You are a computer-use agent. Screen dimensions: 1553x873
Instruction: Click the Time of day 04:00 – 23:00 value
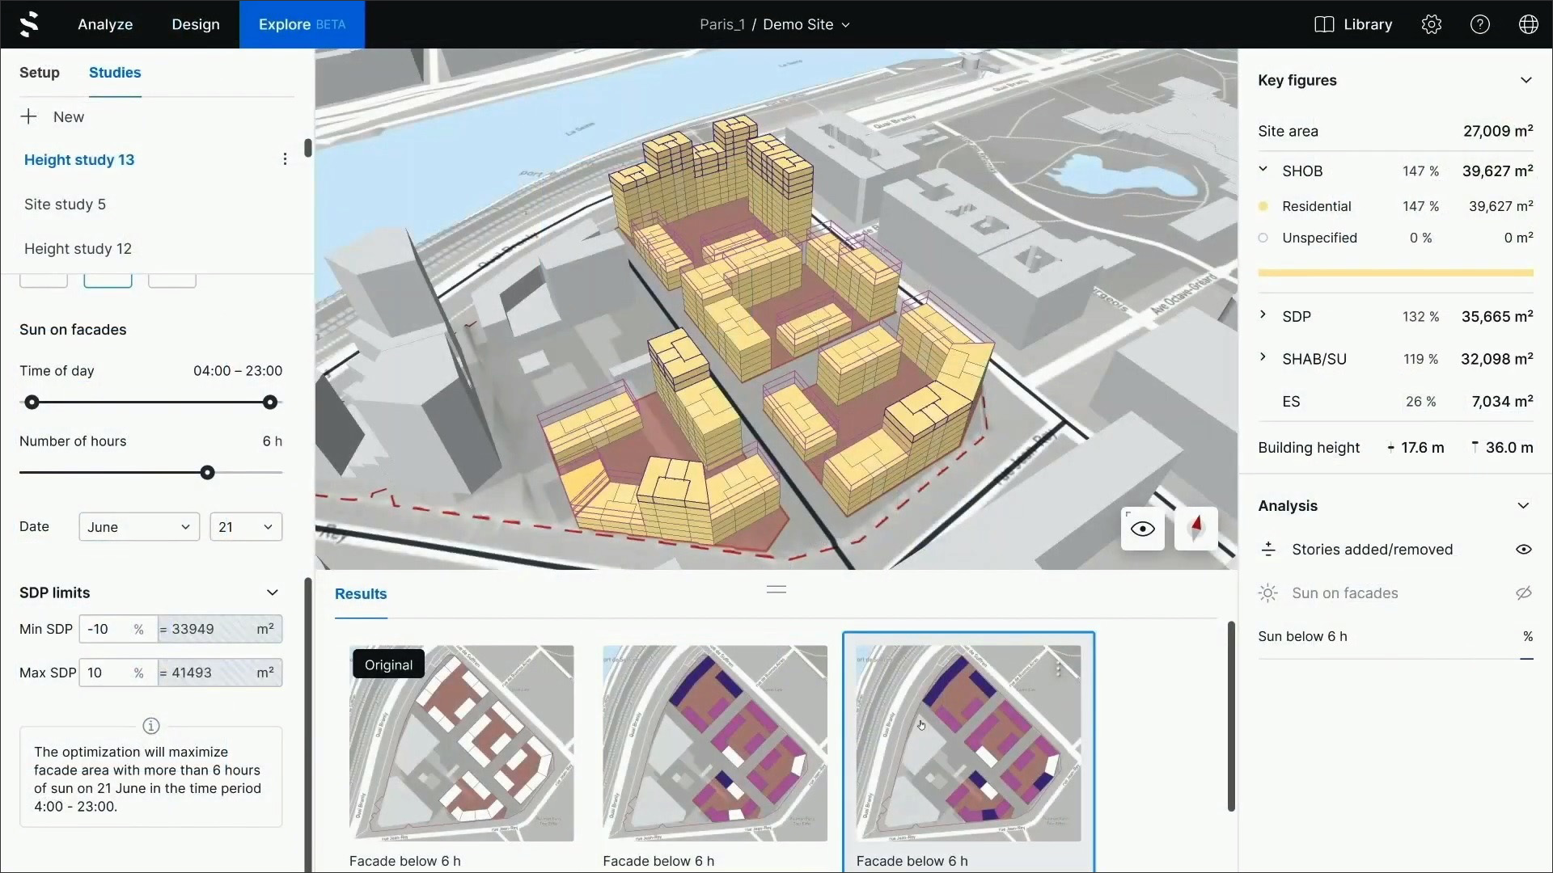click(238, 371)
